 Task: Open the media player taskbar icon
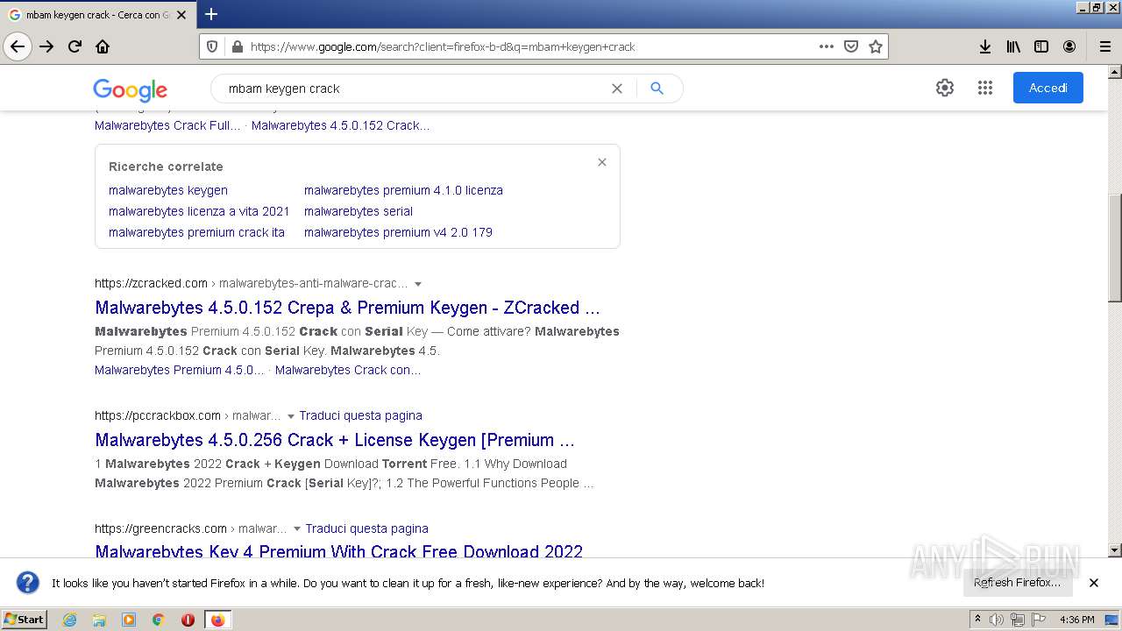[129, 620]
